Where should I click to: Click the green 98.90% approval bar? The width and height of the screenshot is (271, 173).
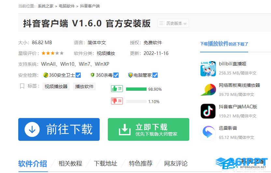click(x=136, y=89)
